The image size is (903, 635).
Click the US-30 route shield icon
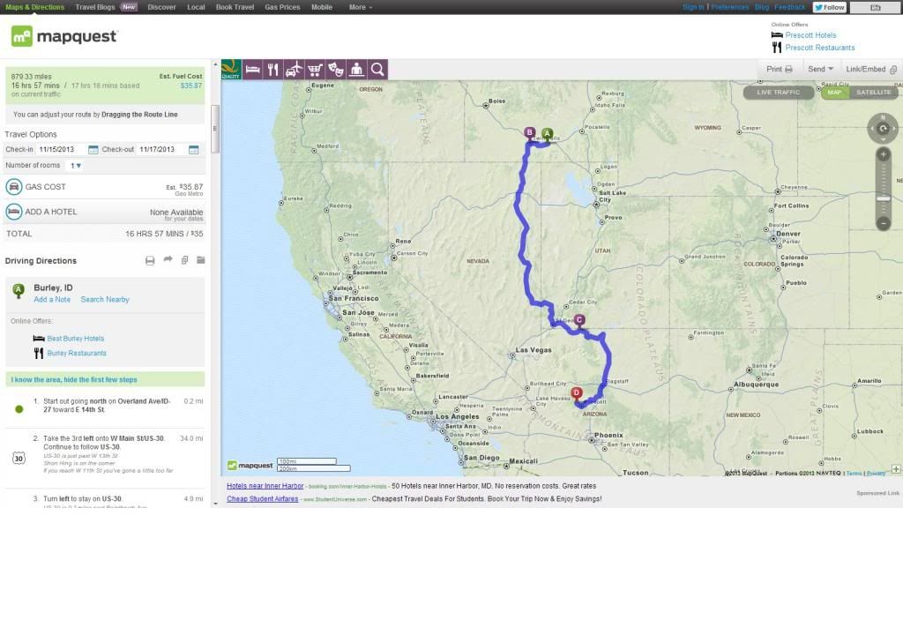(19, 459)
